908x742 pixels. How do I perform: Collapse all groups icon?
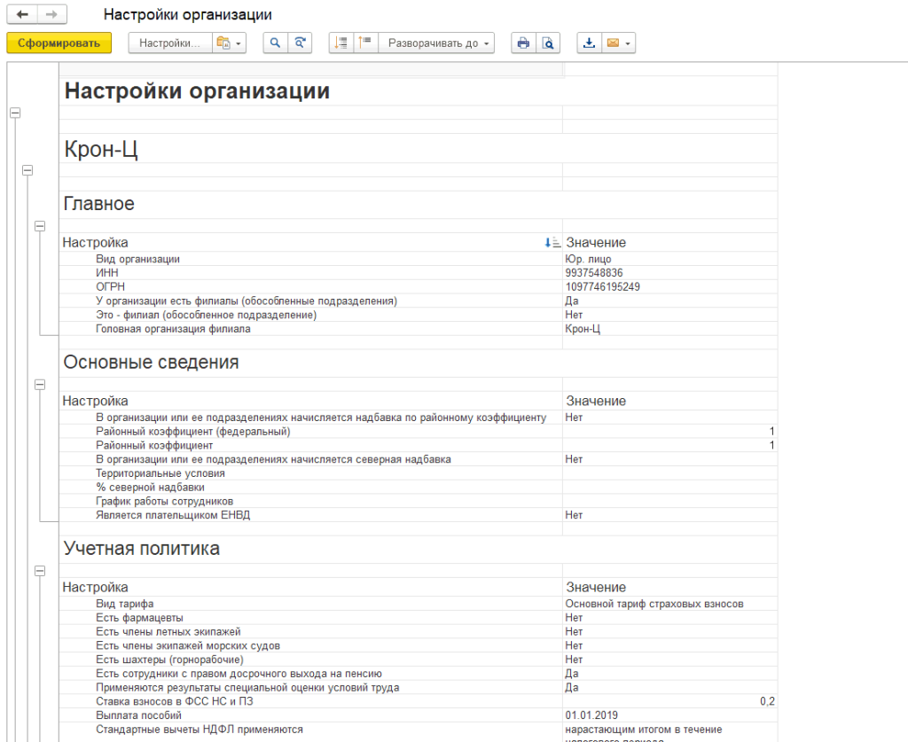(341, 43)
